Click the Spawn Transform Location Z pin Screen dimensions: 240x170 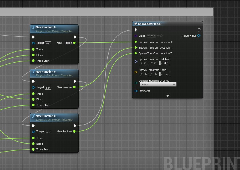click(136, 53)
